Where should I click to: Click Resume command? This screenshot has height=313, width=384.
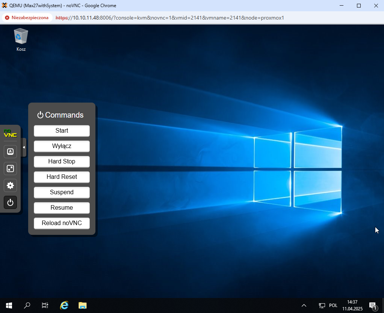click(62, 208)
